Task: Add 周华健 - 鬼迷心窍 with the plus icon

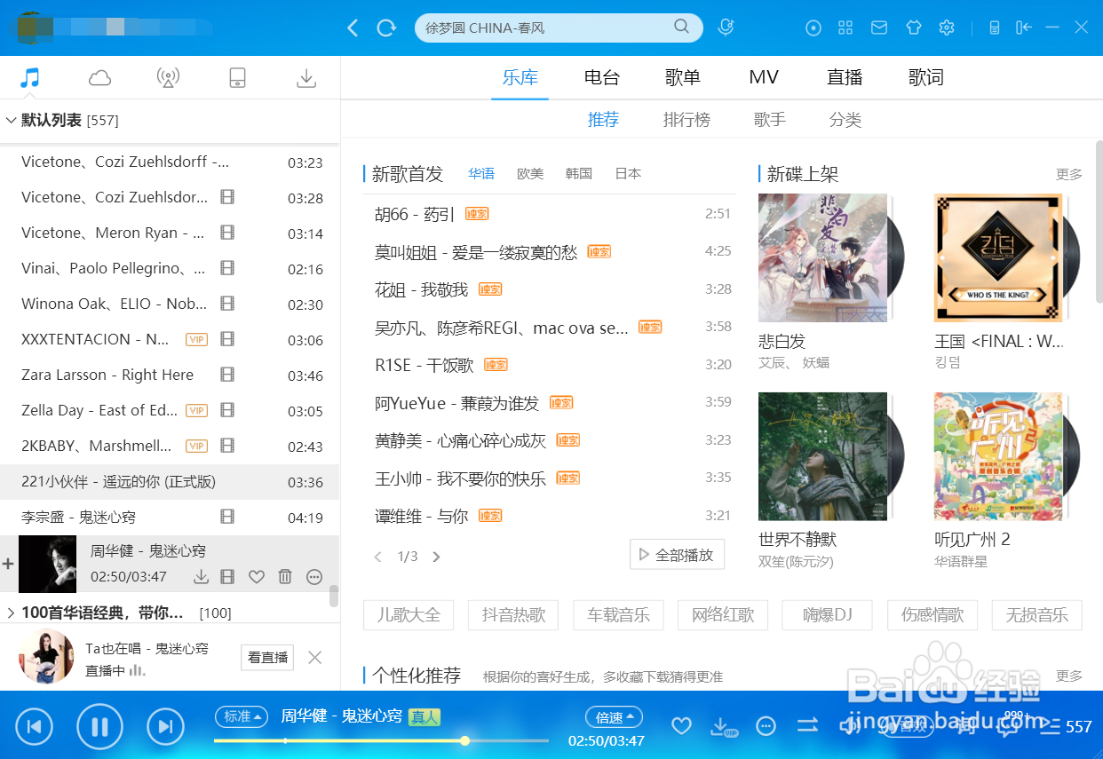Action: pos(8,564)
